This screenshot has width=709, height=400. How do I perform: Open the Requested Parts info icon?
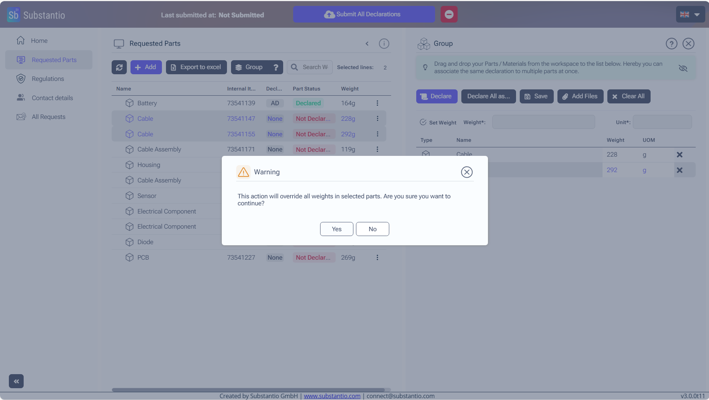click(384, 44)
